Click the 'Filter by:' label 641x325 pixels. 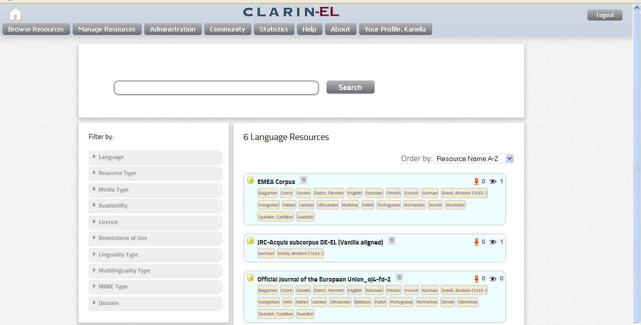click(101, 136)
